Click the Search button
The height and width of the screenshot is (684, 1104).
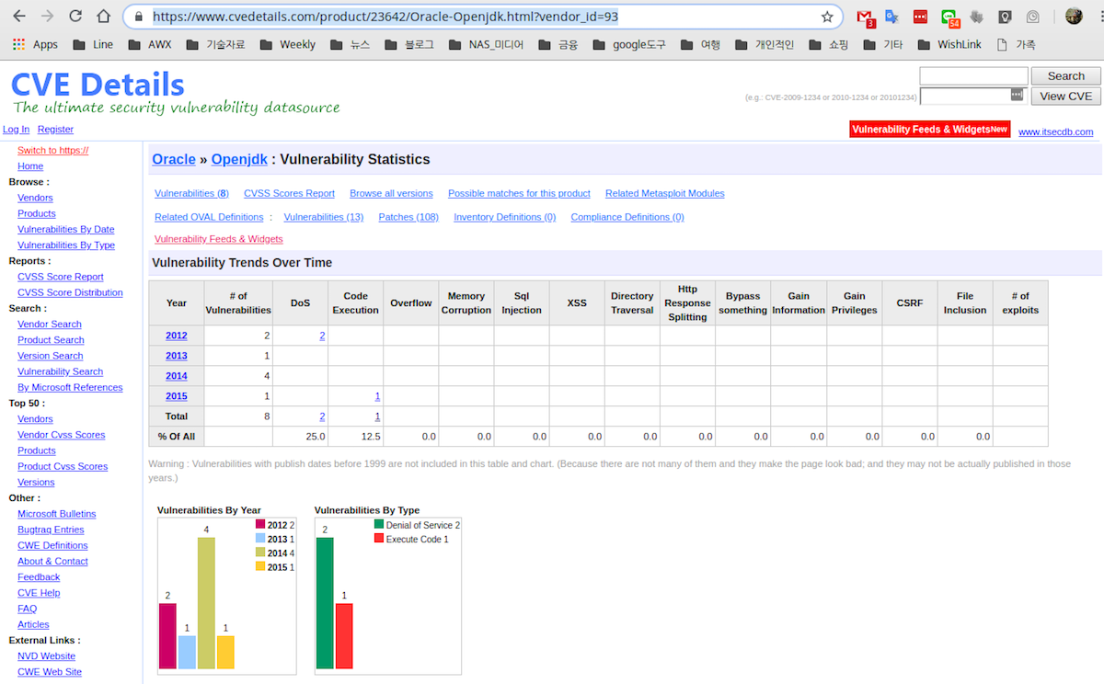click(x=1065, y=76)
